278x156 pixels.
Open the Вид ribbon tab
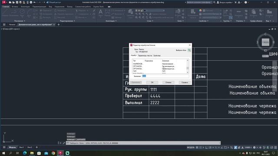[x=50, y=6]
